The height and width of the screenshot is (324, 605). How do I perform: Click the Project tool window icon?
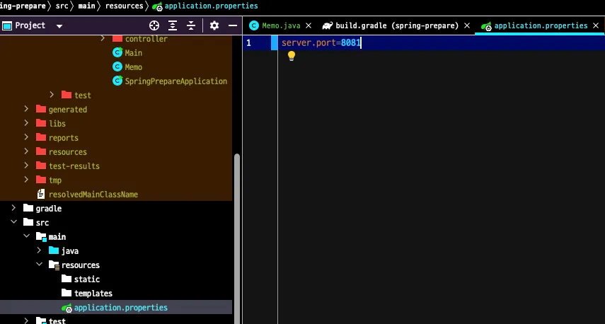pyautogui.click(x=7, y=26)
